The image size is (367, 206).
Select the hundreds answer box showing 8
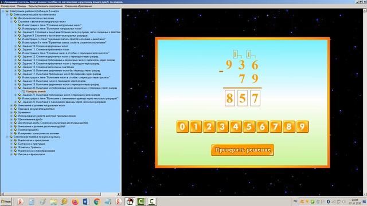click(230, 98)
